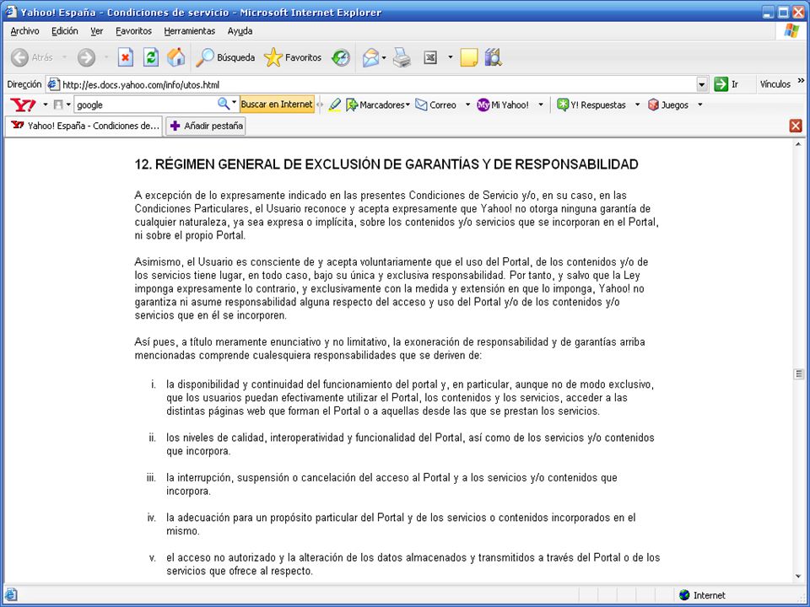Expand the mail icon dropdown arrow
The height and width of the screenshot is (607, 810).
click(384, 58)
